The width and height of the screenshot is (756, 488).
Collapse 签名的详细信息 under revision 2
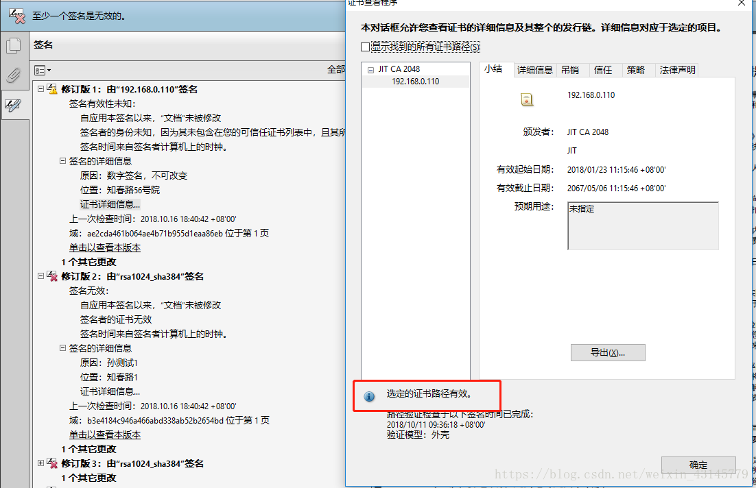tap(62, 347)
